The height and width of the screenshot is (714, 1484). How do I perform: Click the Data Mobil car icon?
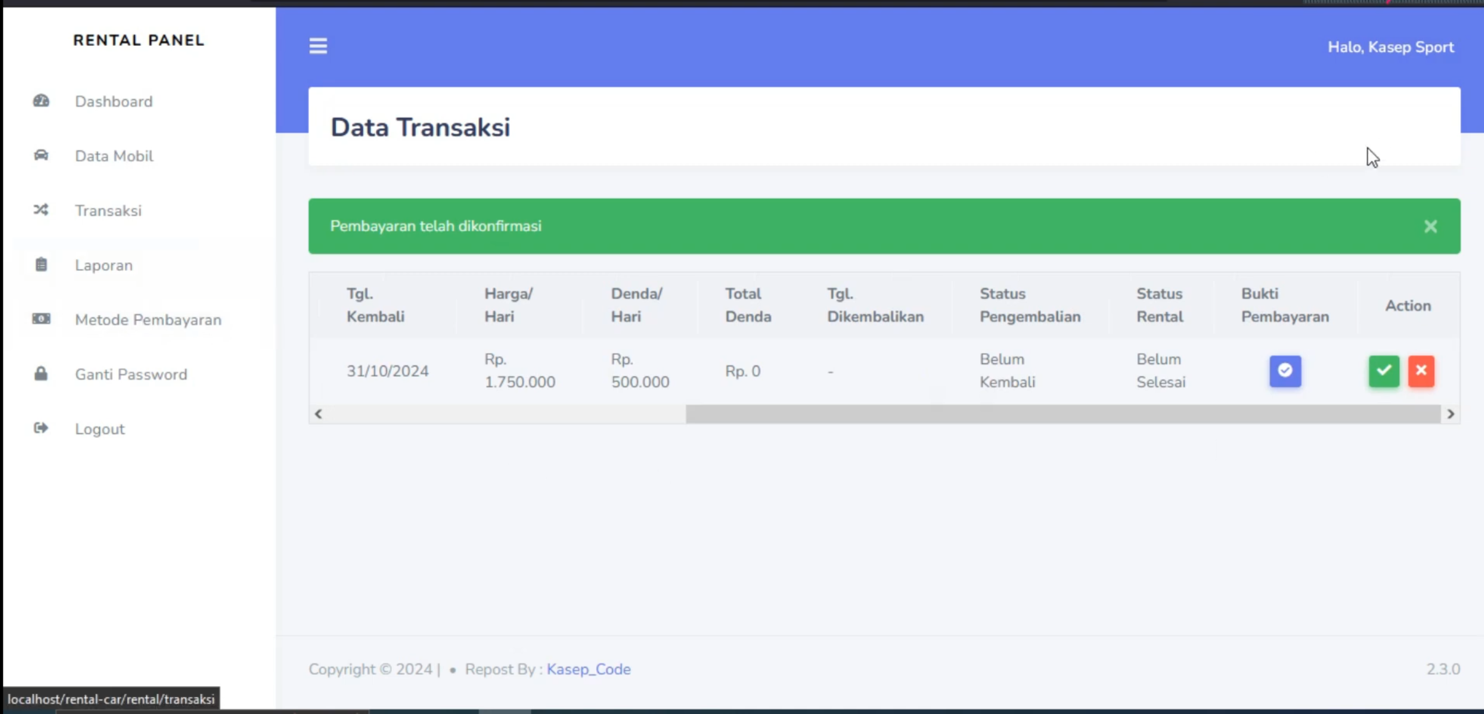click(41, 155)
